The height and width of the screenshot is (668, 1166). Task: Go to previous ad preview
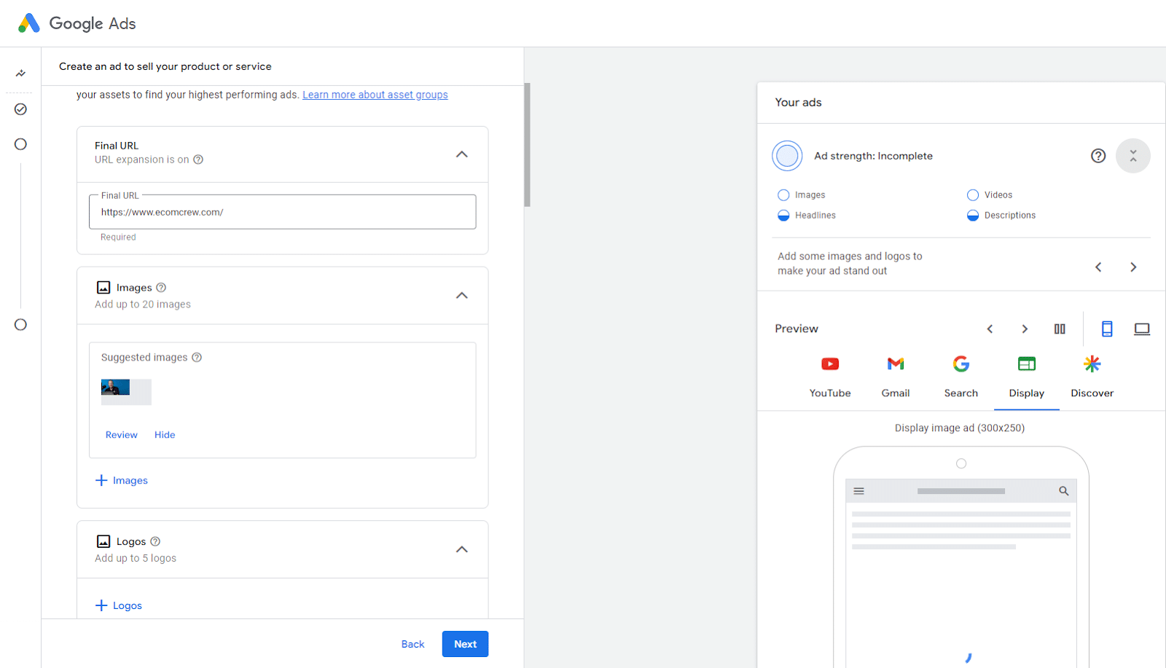click(x=990, y=329)
